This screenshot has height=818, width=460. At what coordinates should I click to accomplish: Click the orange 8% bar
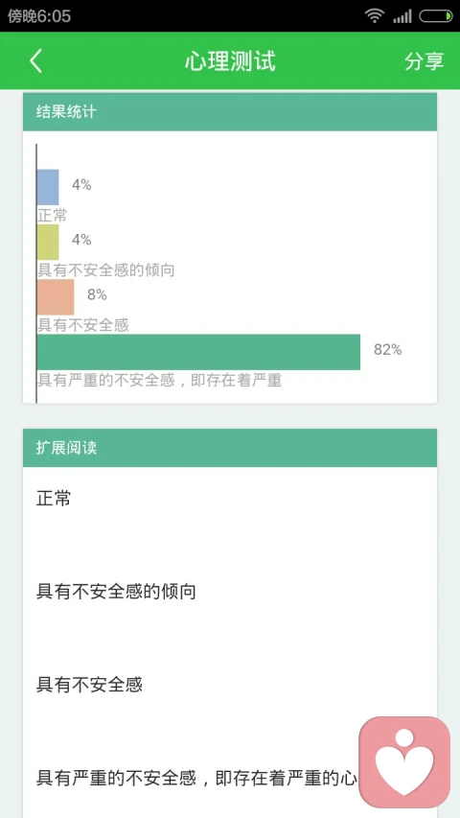click(56, 297)
